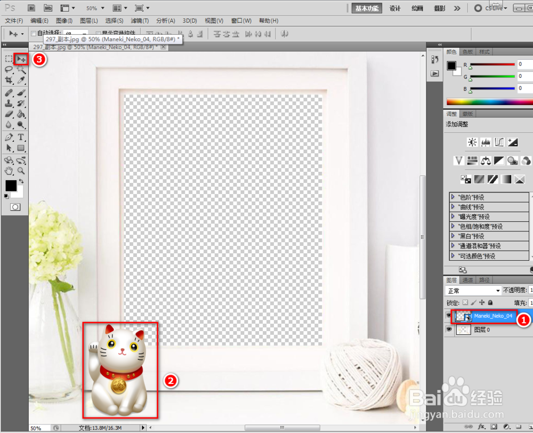
Task: Select the Path Selection tool
Action: (x=9, y=148)
